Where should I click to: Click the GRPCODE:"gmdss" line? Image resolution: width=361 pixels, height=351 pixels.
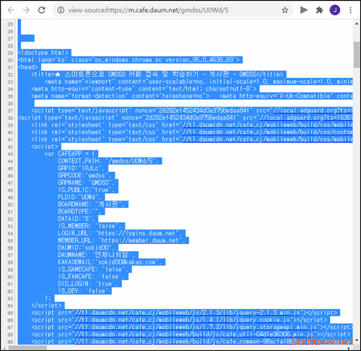point(84,175)
